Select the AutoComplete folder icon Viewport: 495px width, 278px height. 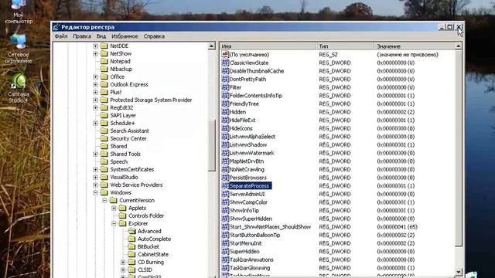coord(131,239)
